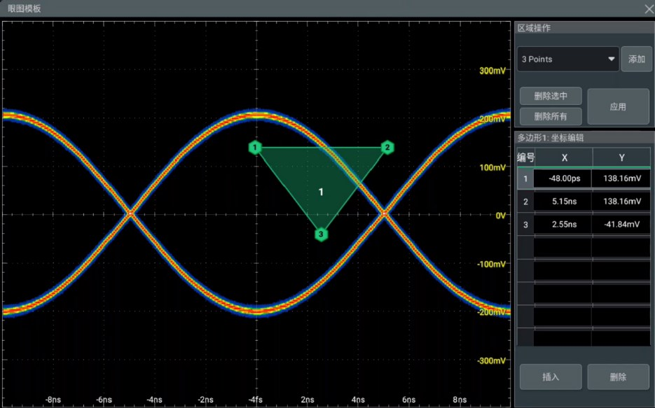Click 删除所有 to delete all

click(x=551, y=116)
